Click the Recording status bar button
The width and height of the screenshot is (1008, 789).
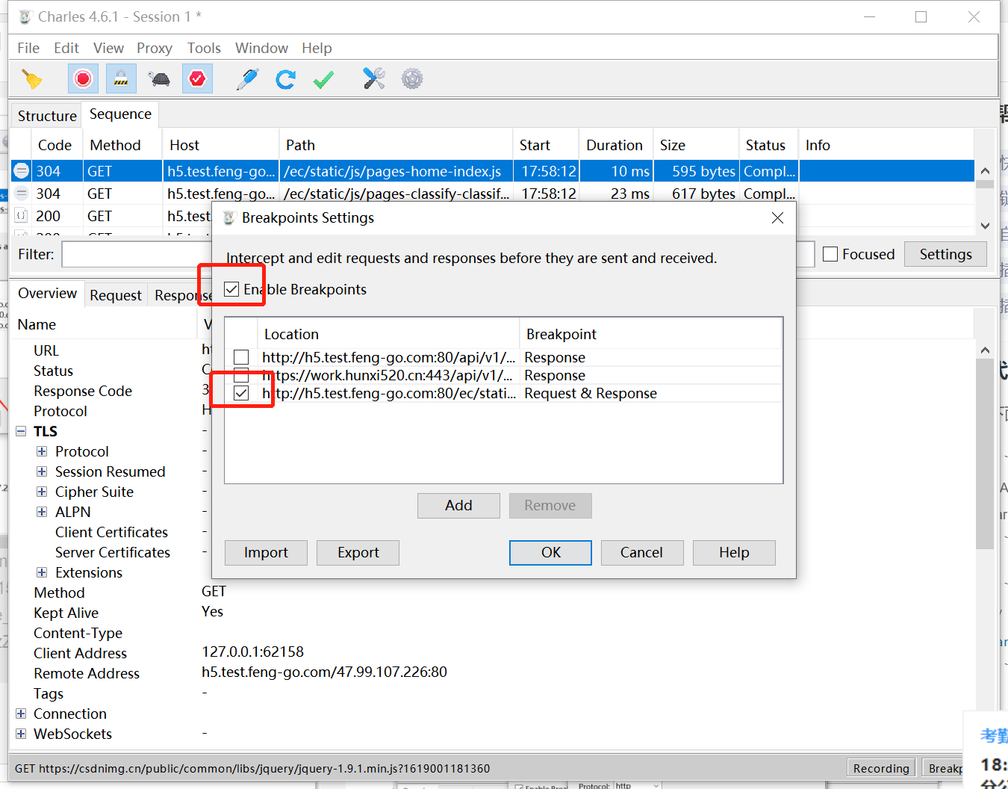pos(881,768)
